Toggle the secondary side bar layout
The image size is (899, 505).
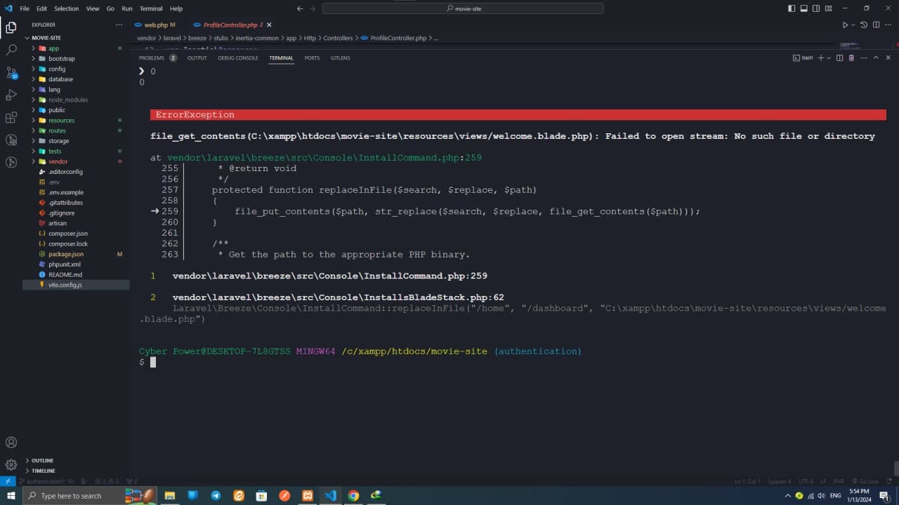(x=815, y=8)
